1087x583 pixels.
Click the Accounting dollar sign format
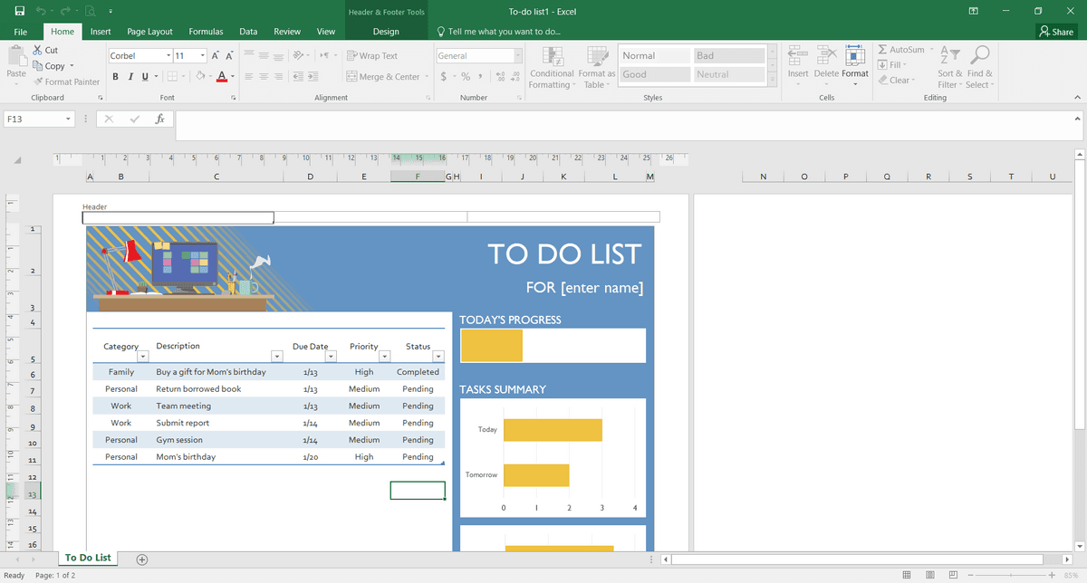tap(444, 77)
